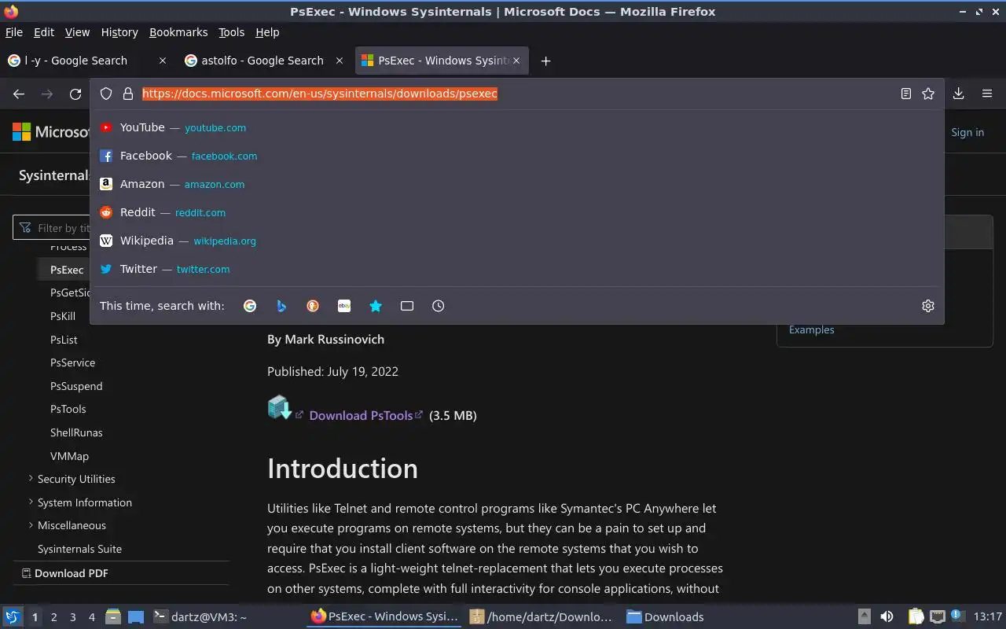Select the Wikipedia suggestion
This screenshot has height=629, width=1006.
click(x=517, y=241)
